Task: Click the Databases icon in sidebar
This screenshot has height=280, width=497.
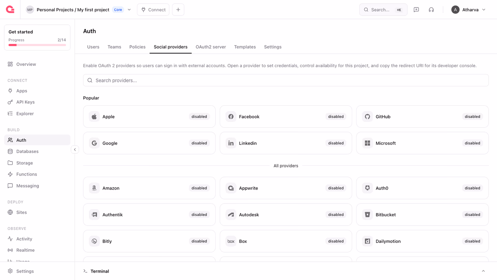Action: click(x=10, y=151)
